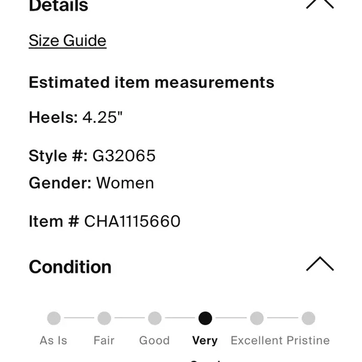Click the Good condition label
Viewport: 362px width, 362px height.
point(154,341)
